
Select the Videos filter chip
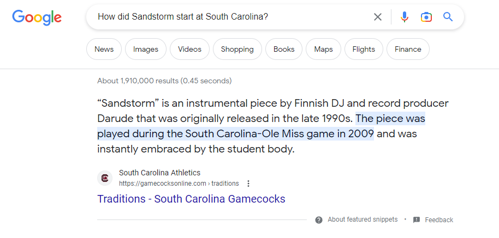point(189,49)
